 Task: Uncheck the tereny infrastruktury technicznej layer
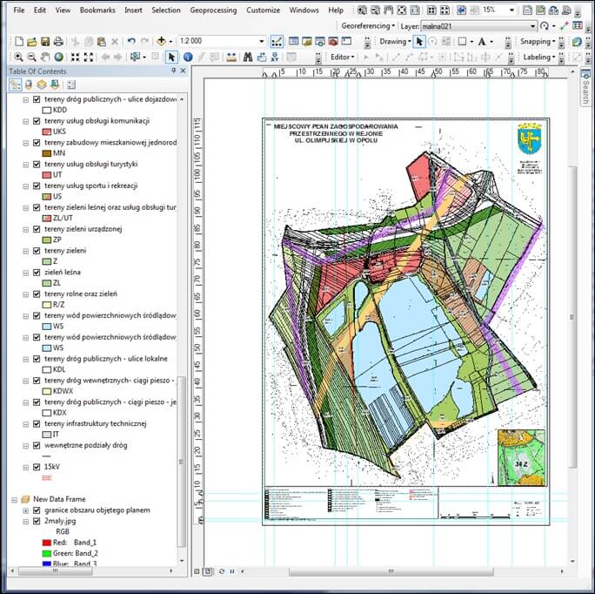click(37, 424)
